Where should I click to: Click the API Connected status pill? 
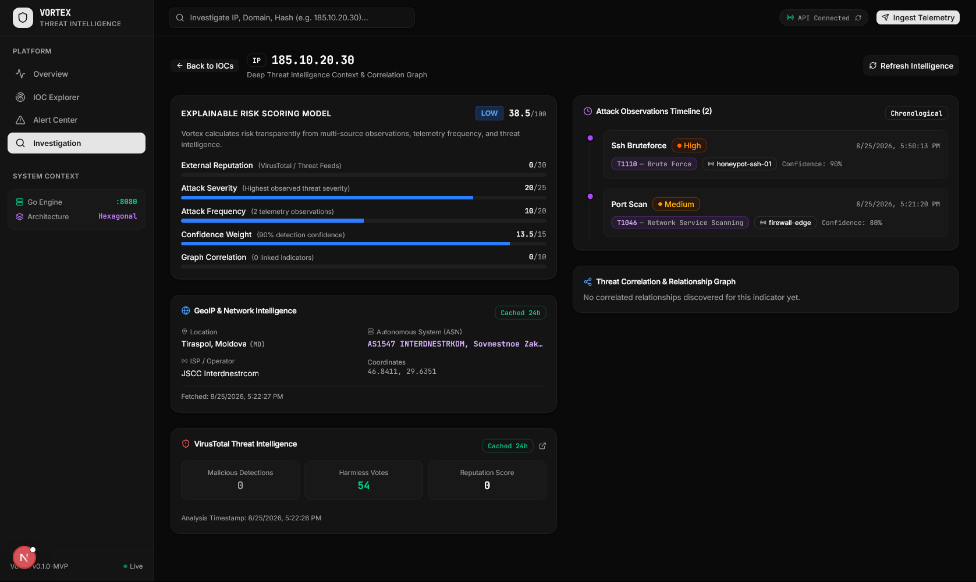824,17
